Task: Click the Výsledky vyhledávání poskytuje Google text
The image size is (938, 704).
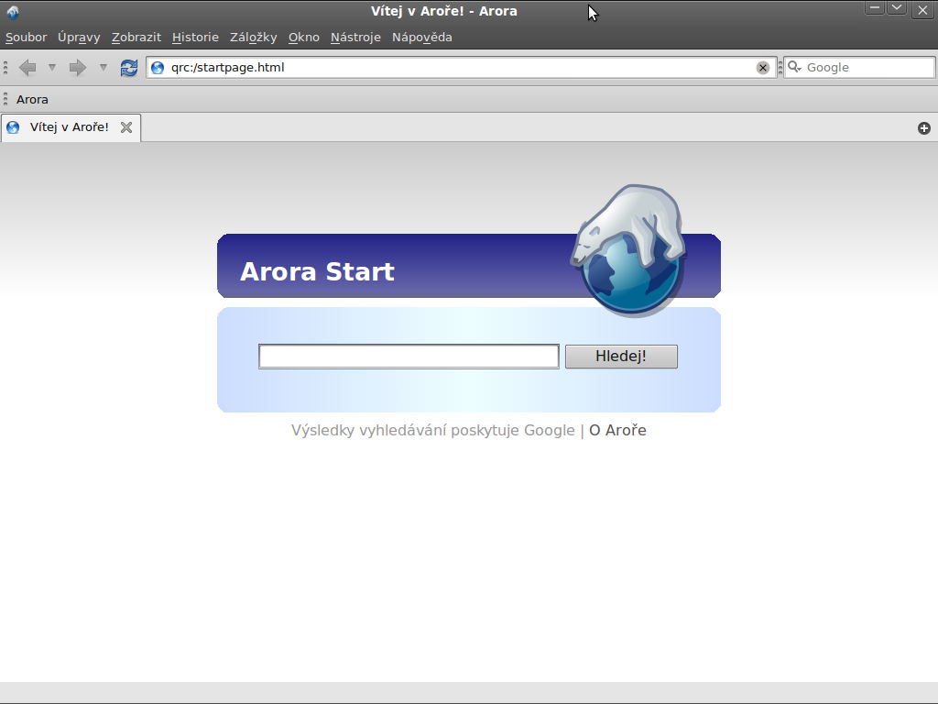Action: click(x=432, y=431)
